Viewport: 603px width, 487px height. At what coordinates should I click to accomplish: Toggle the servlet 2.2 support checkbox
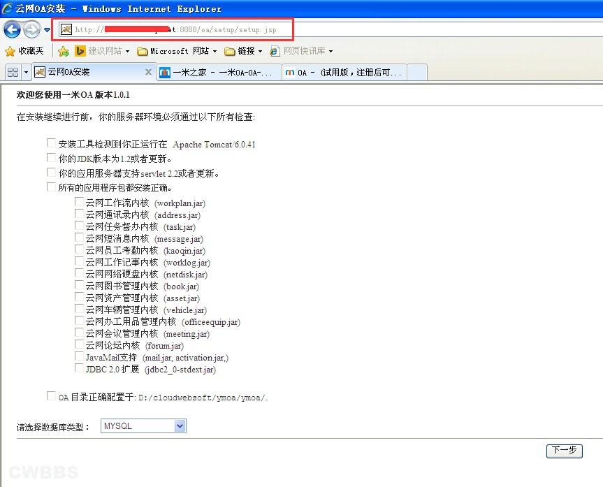(x=51, y=172)
